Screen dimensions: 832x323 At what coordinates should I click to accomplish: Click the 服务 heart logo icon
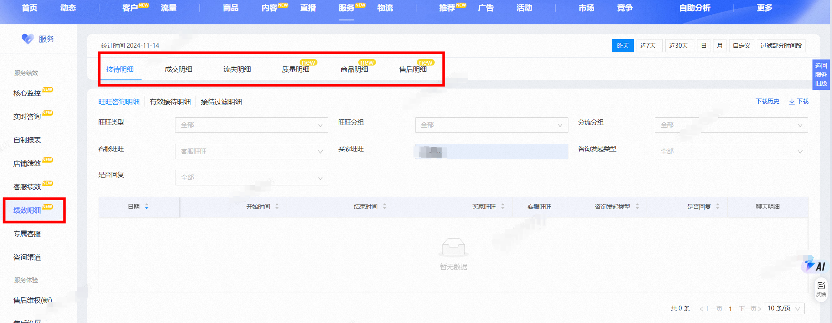click(x=28, y=39)
